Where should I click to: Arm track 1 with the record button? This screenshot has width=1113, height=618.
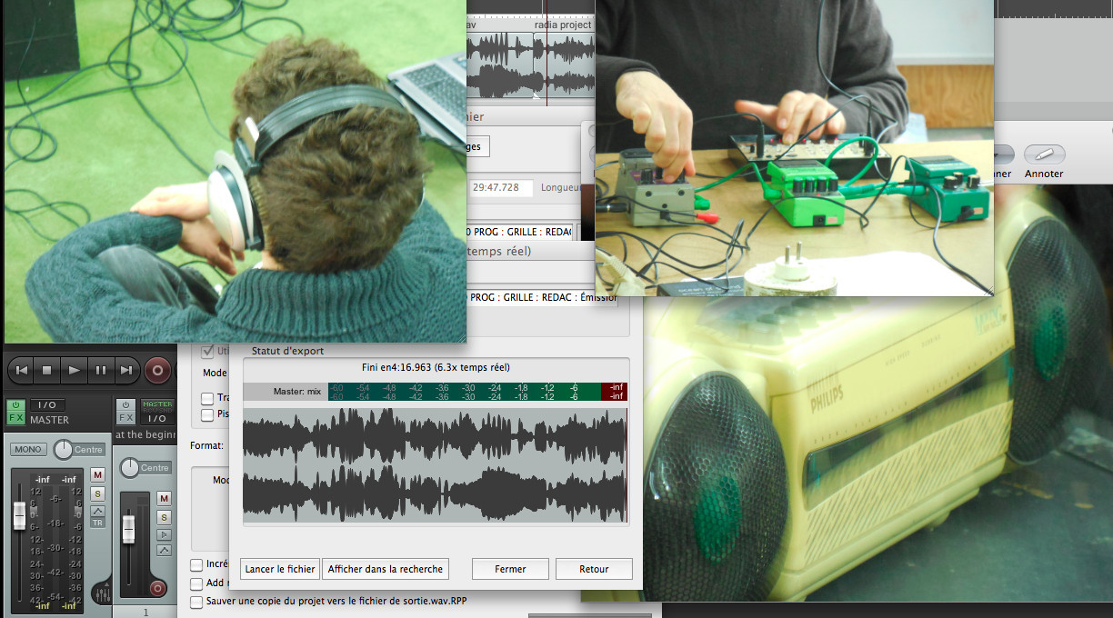coord(158,589)
